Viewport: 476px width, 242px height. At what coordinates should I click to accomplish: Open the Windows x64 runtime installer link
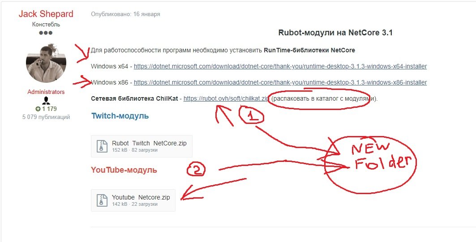[280, 66]
